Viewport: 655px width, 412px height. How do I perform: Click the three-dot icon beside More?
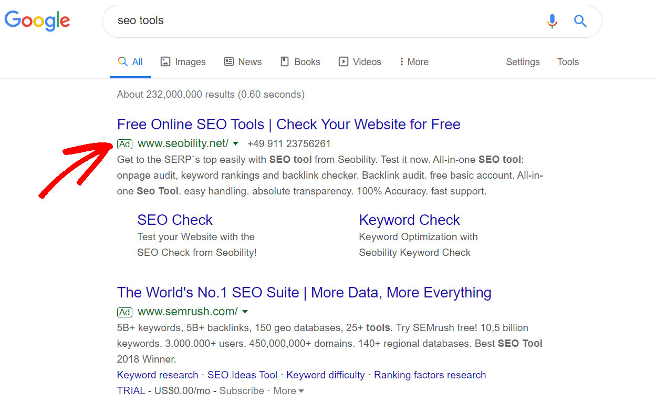[401, 61]
